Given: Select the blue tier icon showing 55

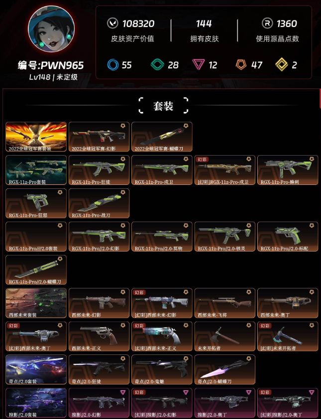Looking at the screenshot, I should [112, 65].
